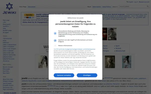This screenshot has width=151, height=94.
Task: Click Einwilligen consent button
Action: (x=87, y=75)
